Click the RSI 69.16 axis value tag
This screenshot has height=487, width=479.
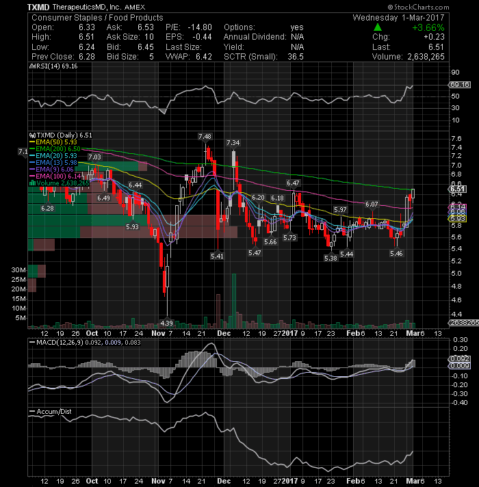coord(460,85)
